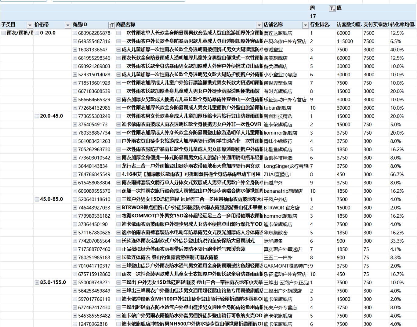Click the 商品ID sort filter icon
The height and width of the screenshot is (327, 417).
click(x=111, y=25)
